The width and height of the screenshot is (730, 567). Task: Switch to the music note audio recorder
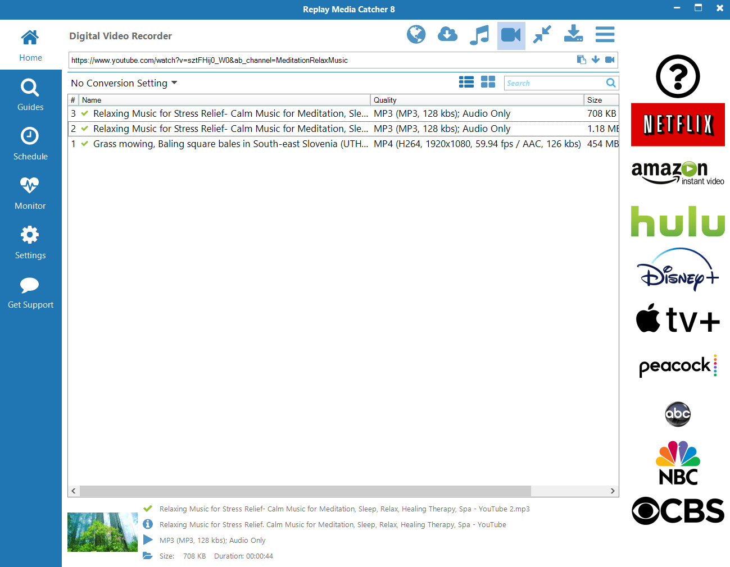pos(479,35)
